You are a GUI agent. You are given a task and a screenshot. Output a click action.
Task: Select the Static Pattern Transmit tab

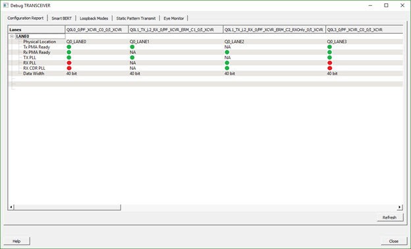coord(136,18)
